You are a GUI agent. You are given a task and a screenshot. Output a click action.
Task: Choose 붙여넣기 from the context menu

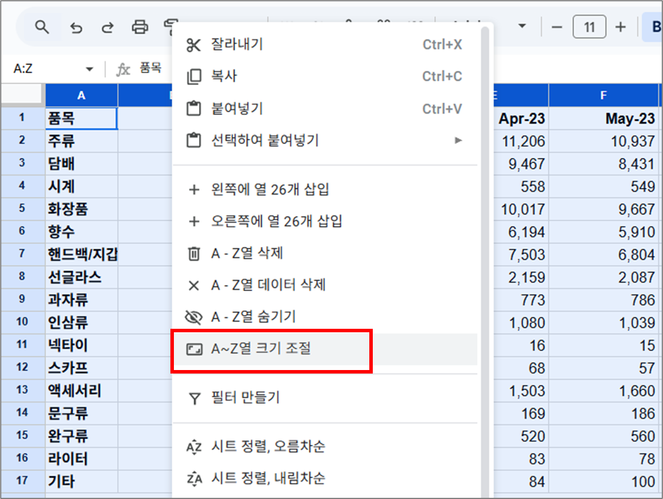click(325, 109)
